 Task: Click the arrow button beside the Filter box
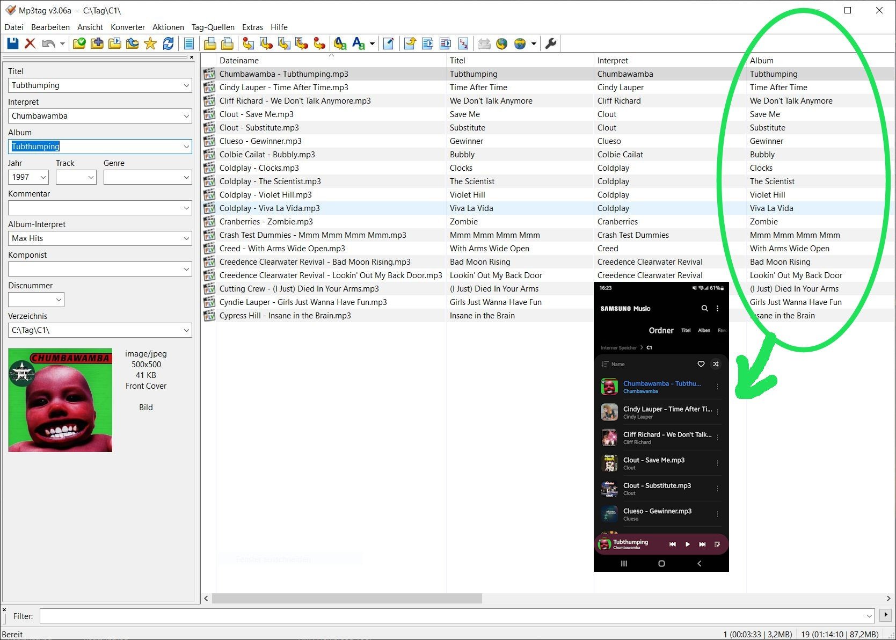[x=885, y=615]
